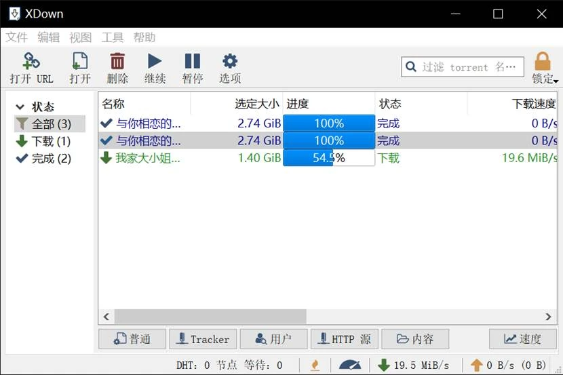The image size is (563, 375).
Task: Open the 帮助 menu
Action: [144, 37]
